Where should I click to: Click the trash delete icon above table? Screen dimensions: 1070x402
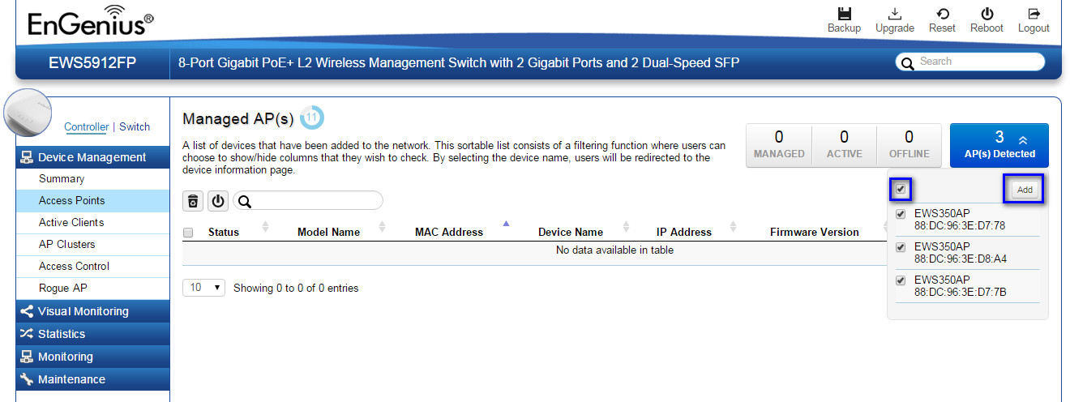[x=193, y=201]
